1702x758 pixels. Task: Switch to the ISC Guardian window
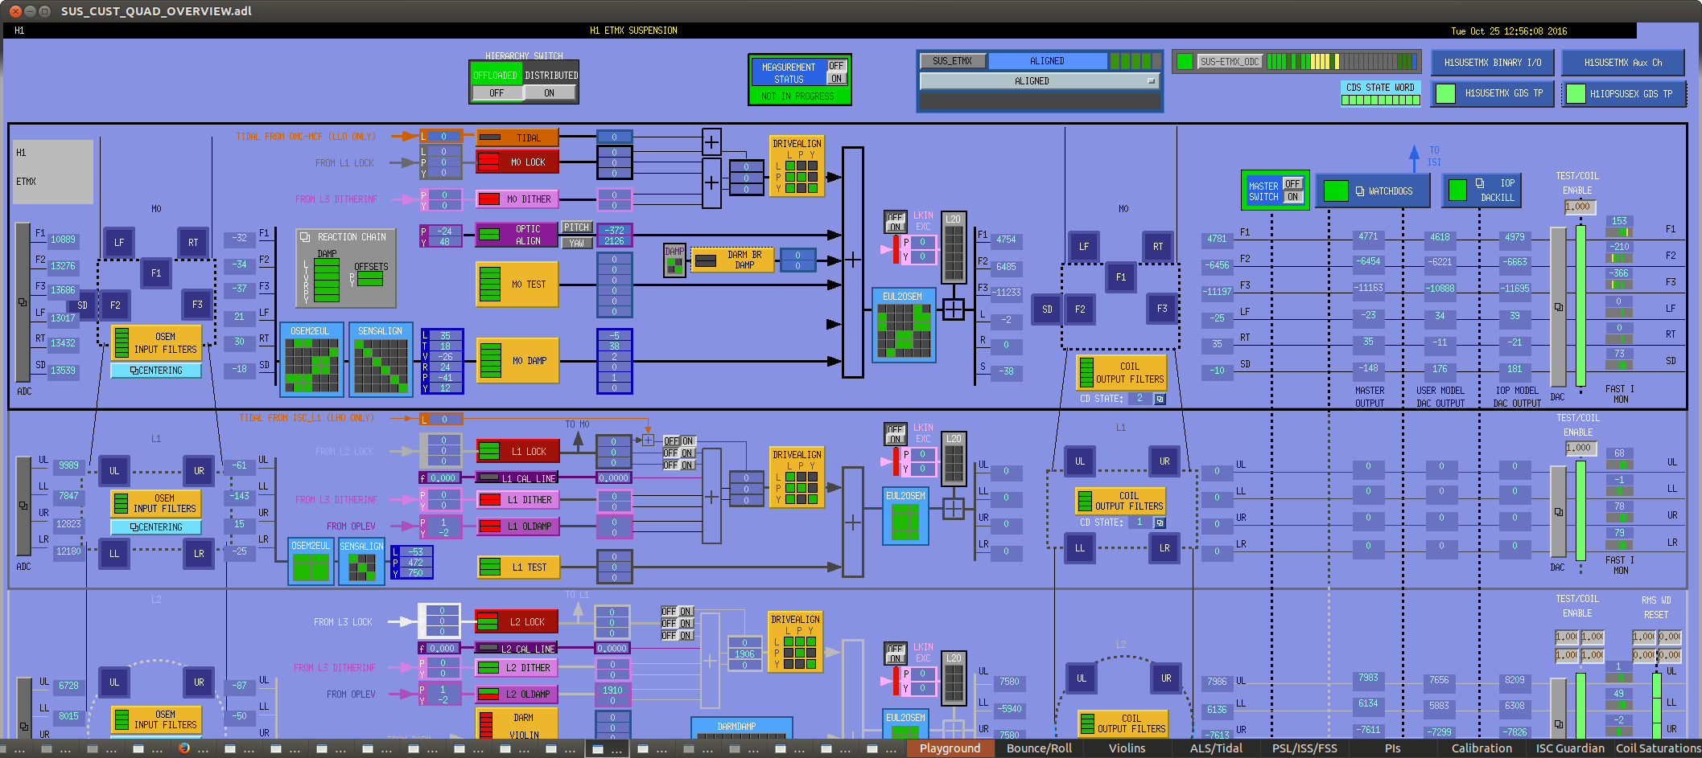coord(1569,748)
